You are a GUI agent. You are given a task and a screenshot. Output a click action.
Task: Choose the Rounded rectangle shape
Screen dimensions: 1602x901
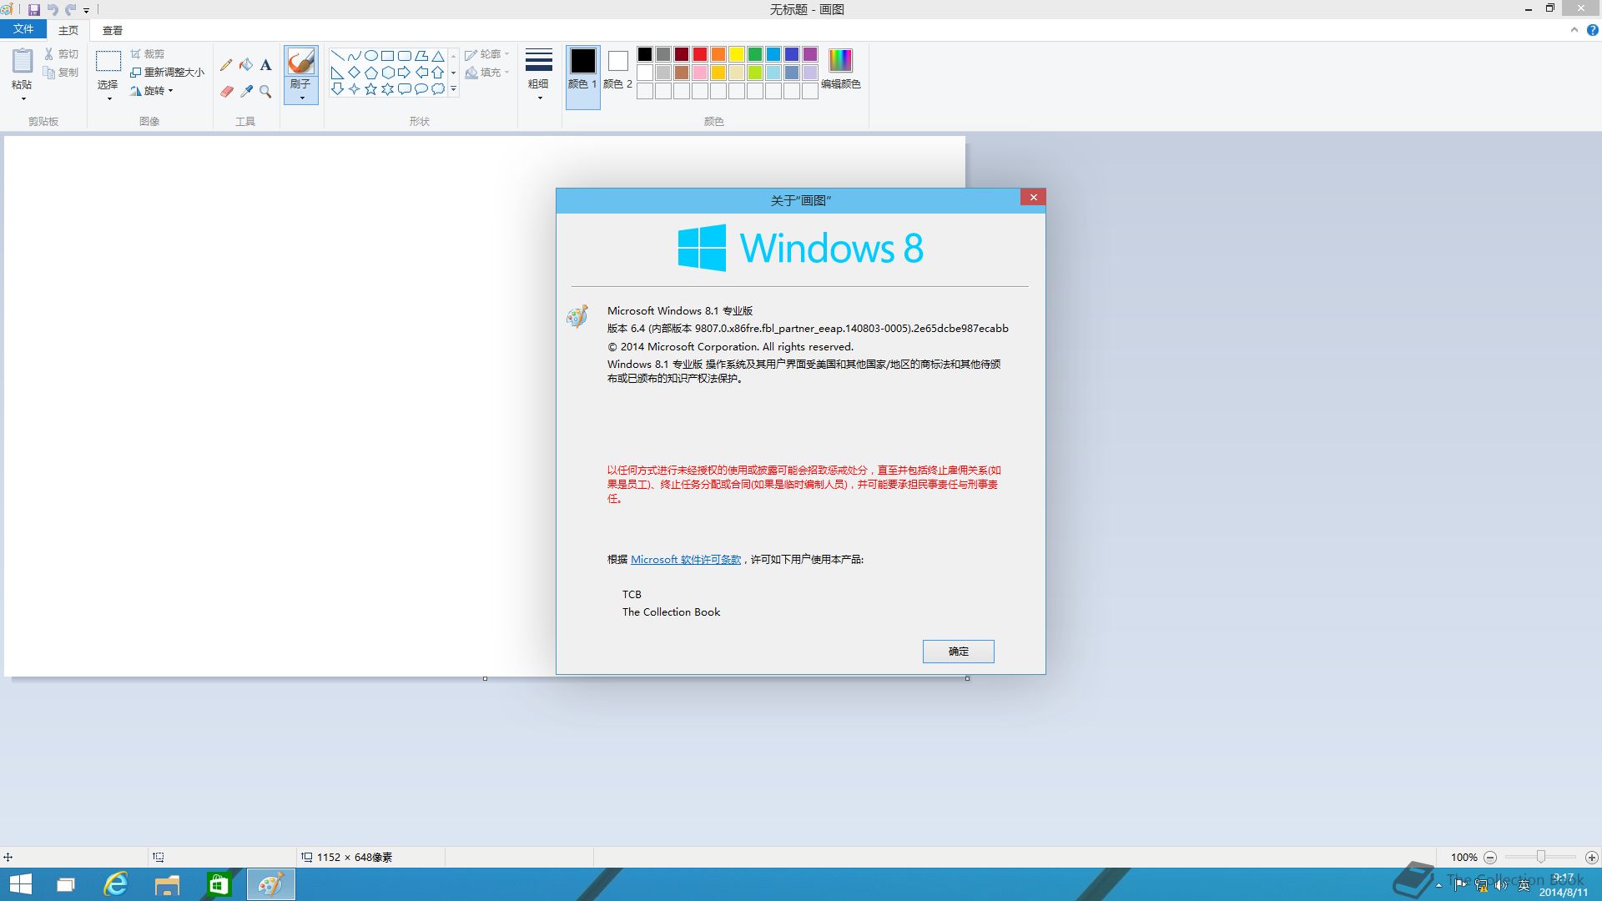[404, 56]
